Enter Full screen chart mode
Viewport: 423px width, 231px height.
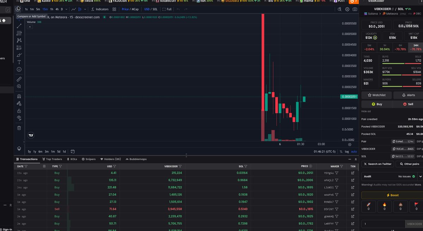coord(167,9)
